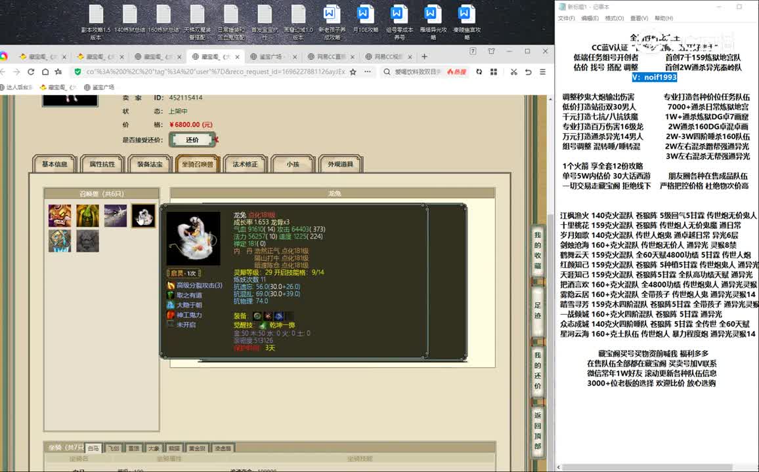Reload the browser page

[31, 72]
